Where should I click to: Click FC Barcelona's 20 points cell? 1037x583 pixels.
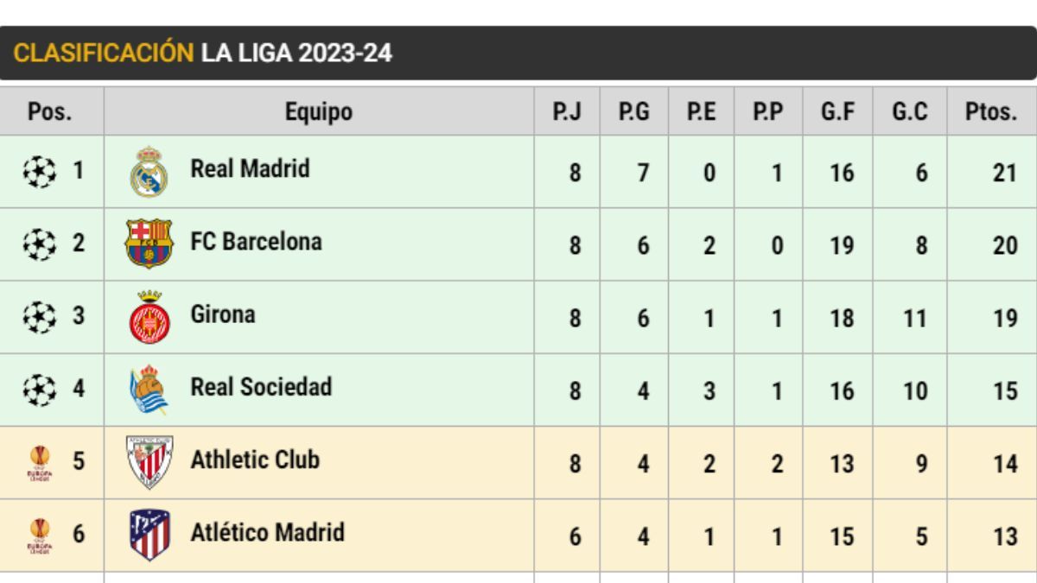point(1004,245)
